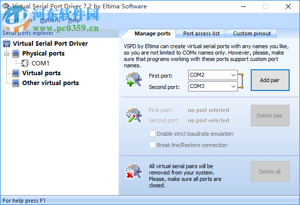Click the 'For help press F1' status text
The width and height of the screenshot is (300, 205).
(24, 201)
